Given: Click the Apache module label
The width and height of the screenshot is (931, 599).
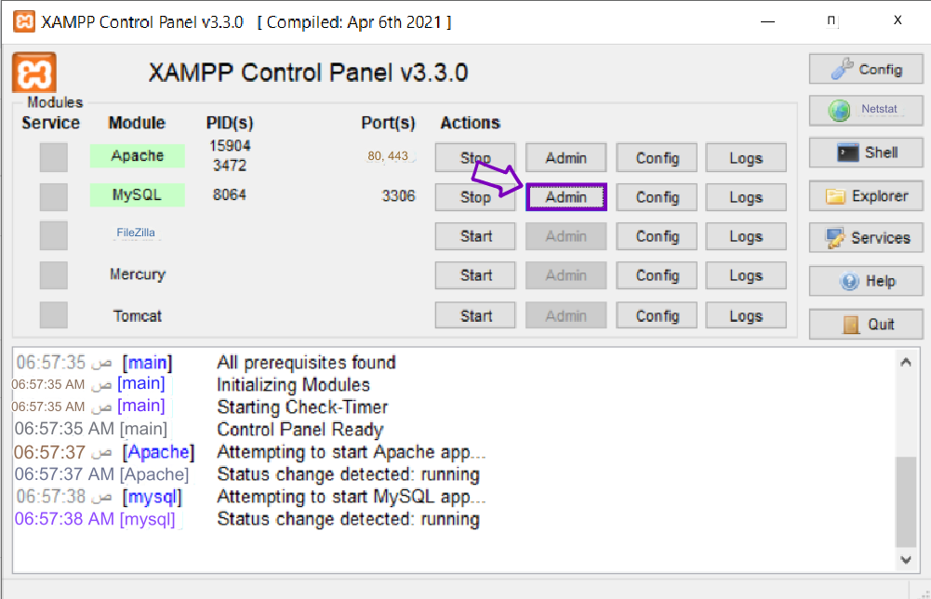Looking at the screenshot, I should [x=137, y=155].
